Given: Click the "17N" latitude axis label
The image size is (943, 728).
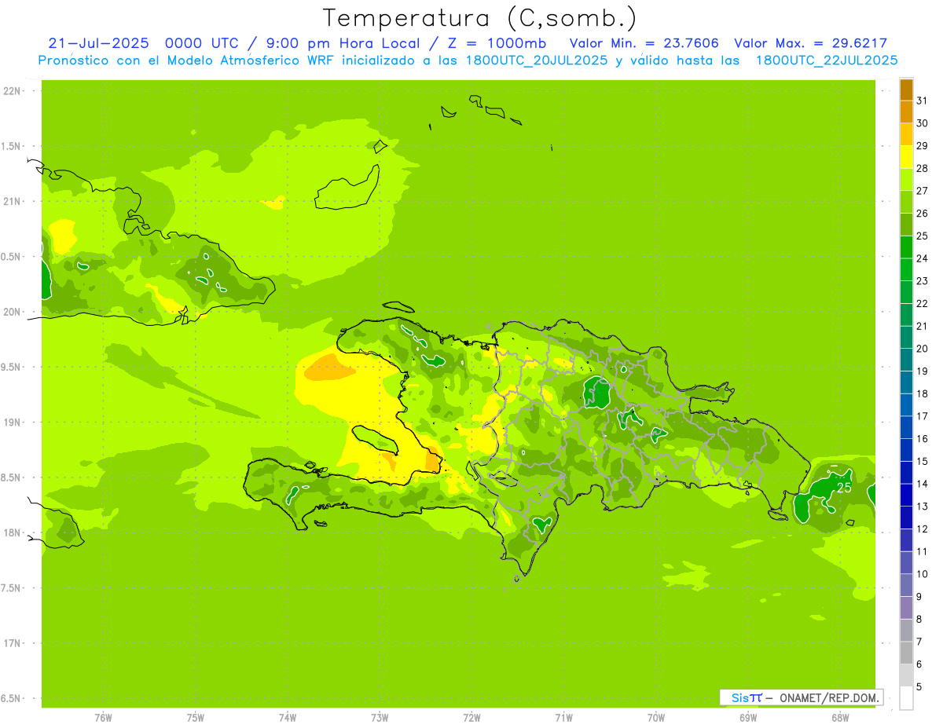Looking at the screenshot, I should click(12, 643).
